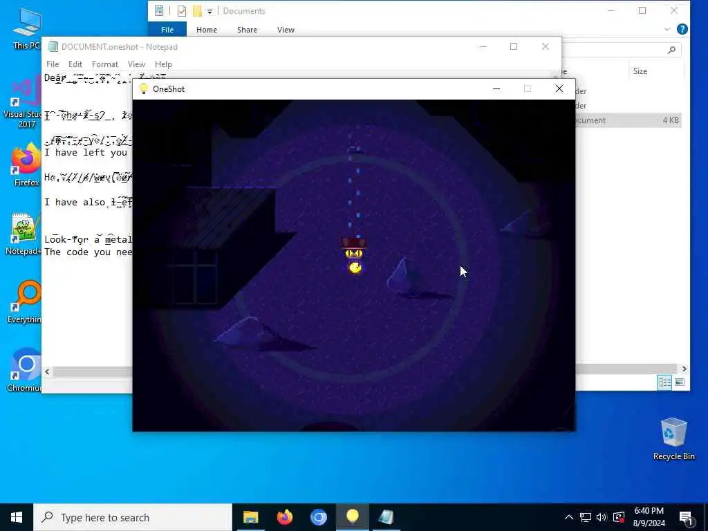Minimize the OneShot game window
The image size is (708, 531).
tap(496, 89)
